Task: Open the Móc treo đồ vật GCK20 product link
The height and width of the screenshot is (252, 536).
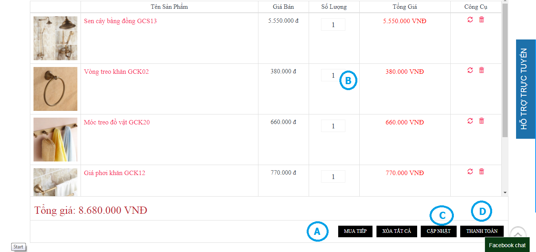Action: pos(117,122)
